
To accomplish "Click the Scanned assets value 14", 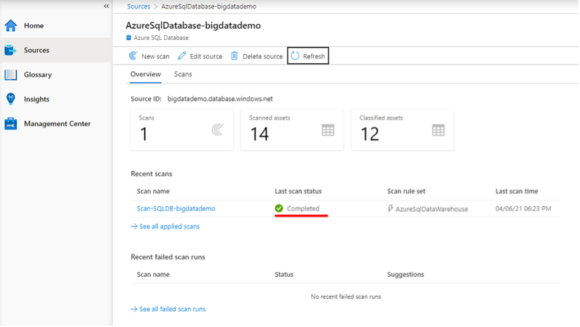I will (x=259, y=134).
